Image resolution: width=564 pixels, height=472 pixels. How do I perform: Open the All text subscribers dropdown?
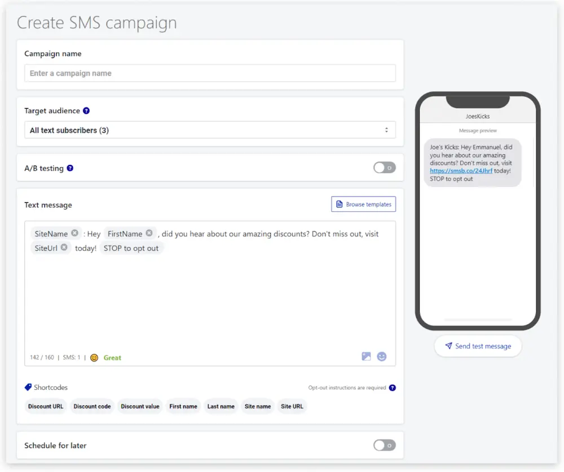coord(210,130)
